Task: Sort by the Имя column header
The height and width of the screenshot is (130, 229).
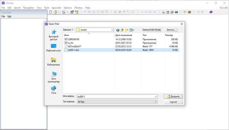Action: 89,35
